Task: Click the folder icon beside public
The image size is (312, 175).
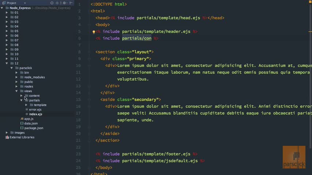Action: [x=22, y=82]
